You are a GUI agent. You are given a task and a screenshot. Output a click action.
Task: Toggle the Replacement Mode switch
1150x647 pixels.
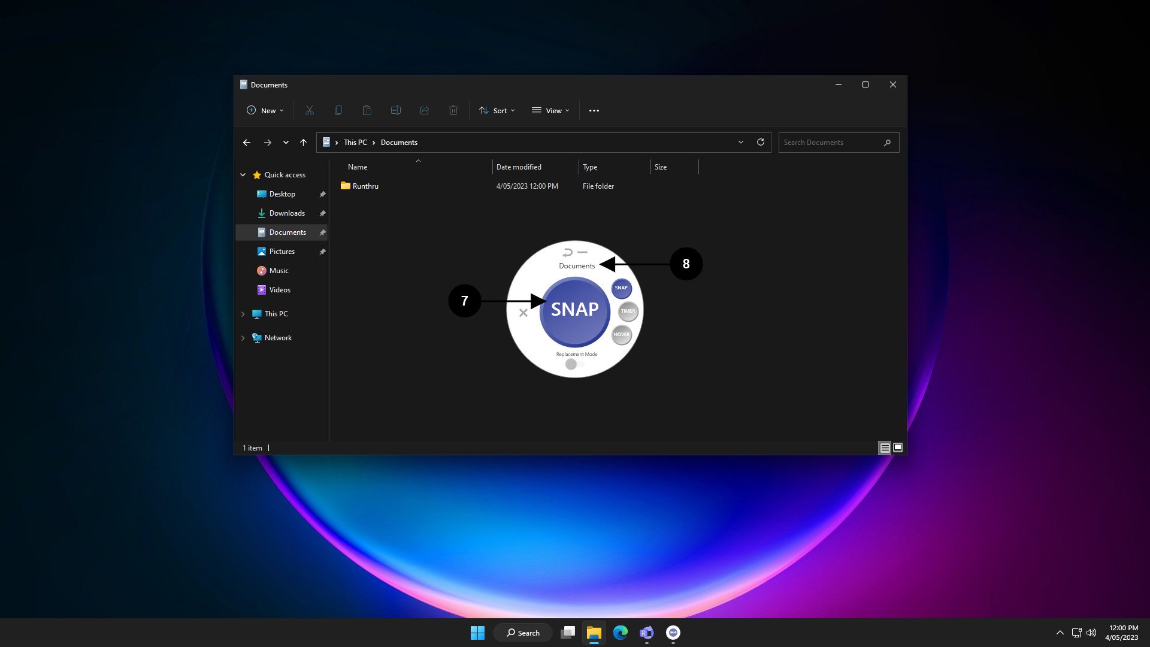574,364
